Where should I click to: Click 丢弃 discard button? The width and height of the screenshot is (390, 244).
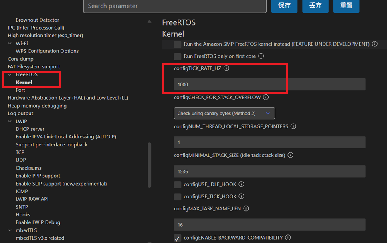tap(315, 6)
